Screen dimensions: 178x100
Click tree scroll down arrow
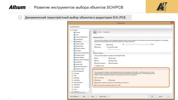[90, 91]
